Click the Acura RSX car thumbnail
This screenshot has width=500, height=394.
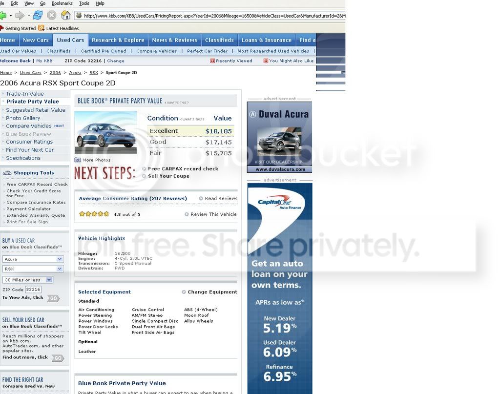click(x=106, y=133)
